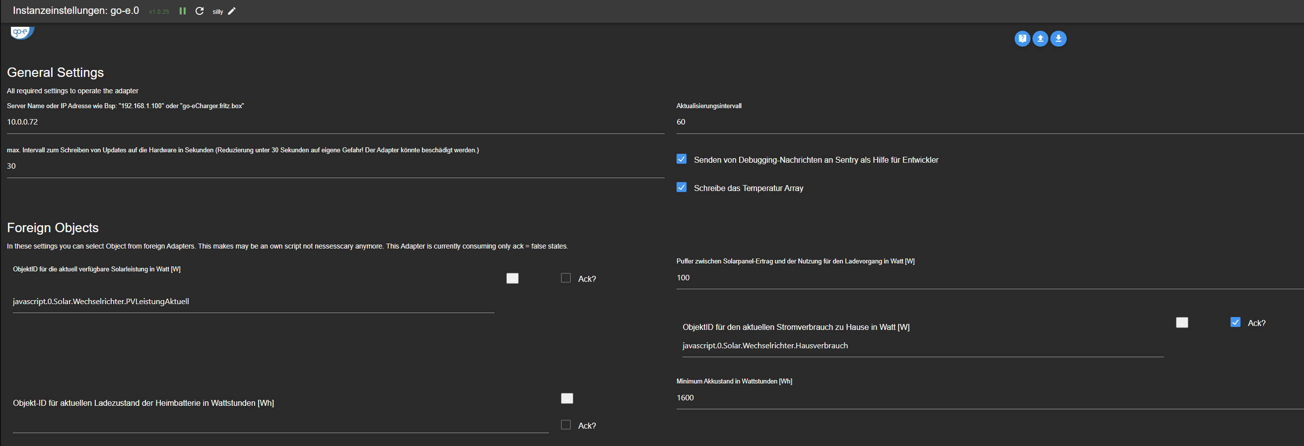1304x446 pixels.
Task: Click the upload configuration icon
Action: coord(1040,38)
